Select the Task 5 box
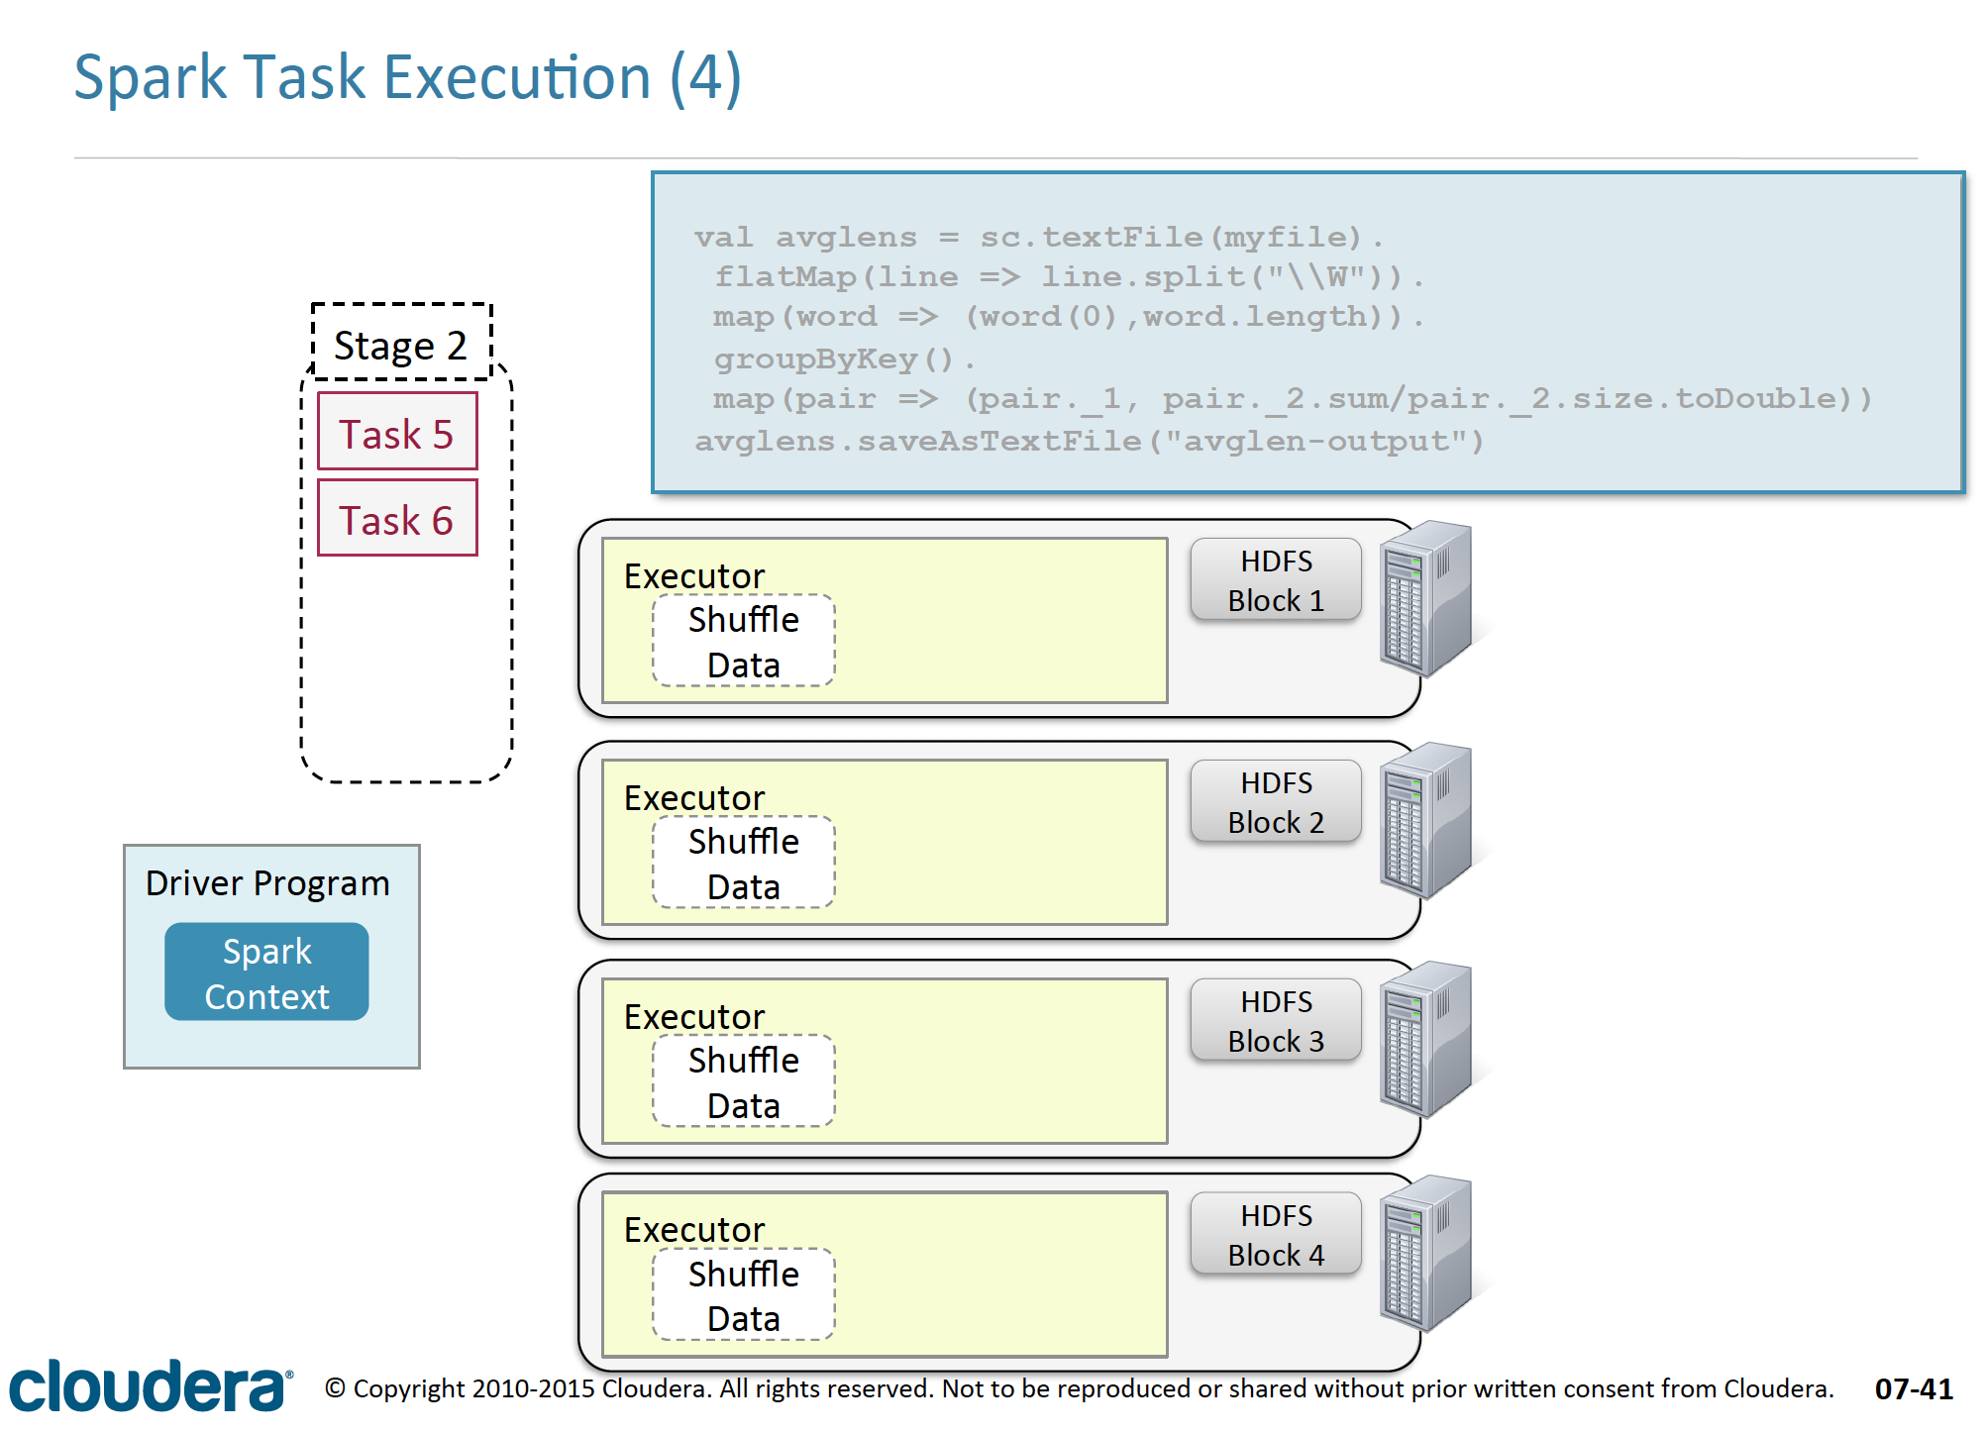 coord(397,433)
